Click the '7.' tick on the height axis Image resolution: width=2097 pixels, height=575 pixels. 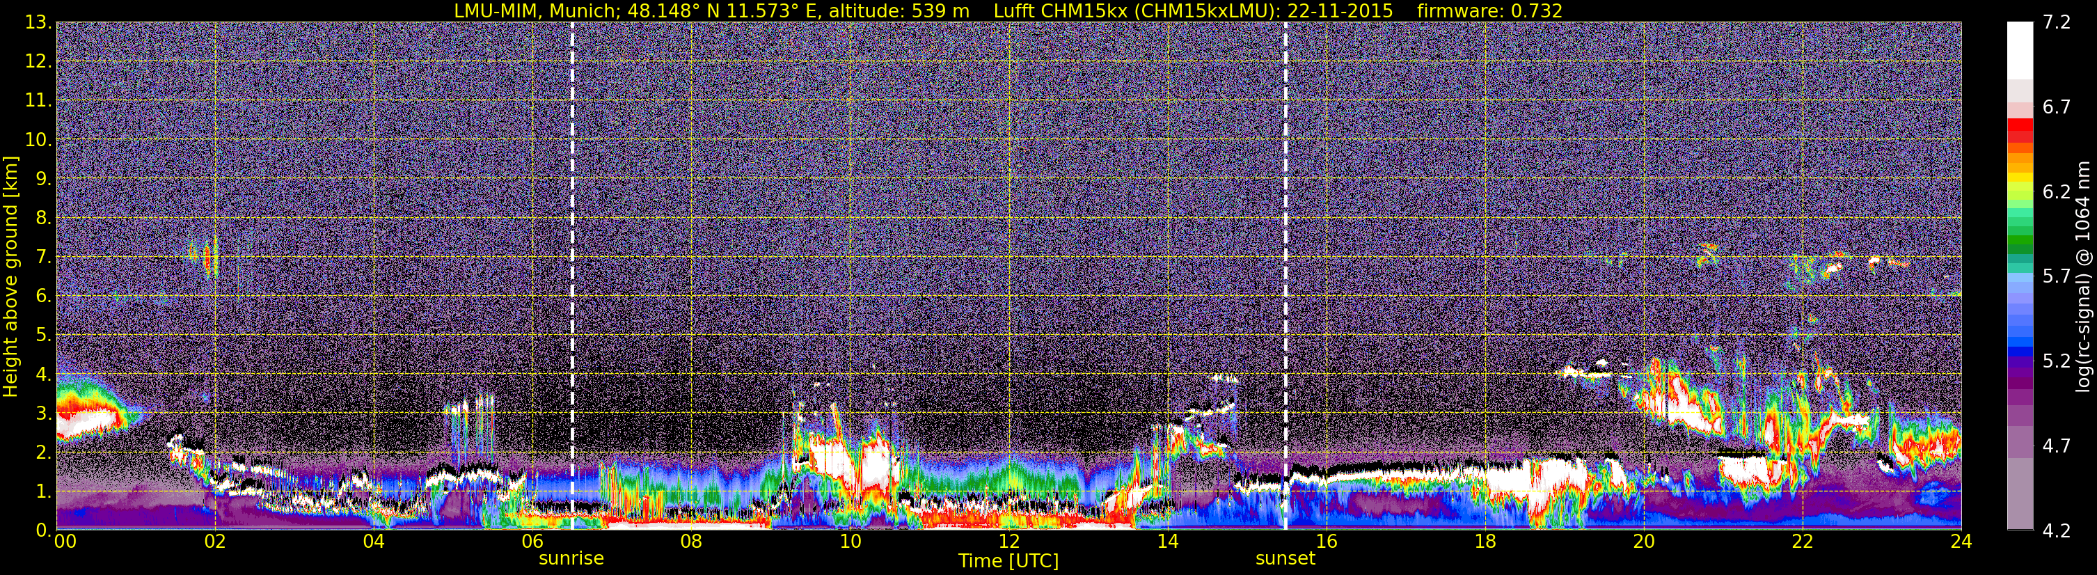click(x=44, y=258)
